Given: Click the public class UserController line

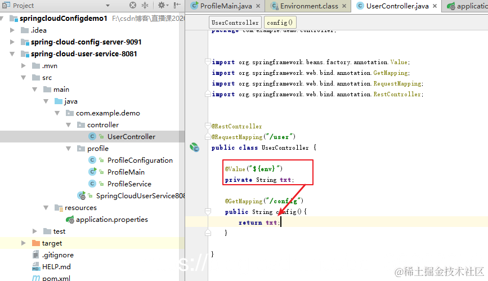Looking at the screenshot, I should [263, 148].
